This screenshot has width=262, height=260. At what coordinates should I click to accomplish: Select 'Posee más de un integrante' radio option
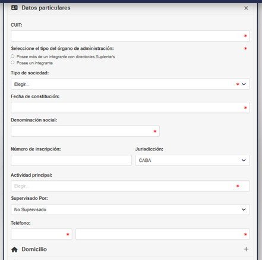(x=12, y=57)
